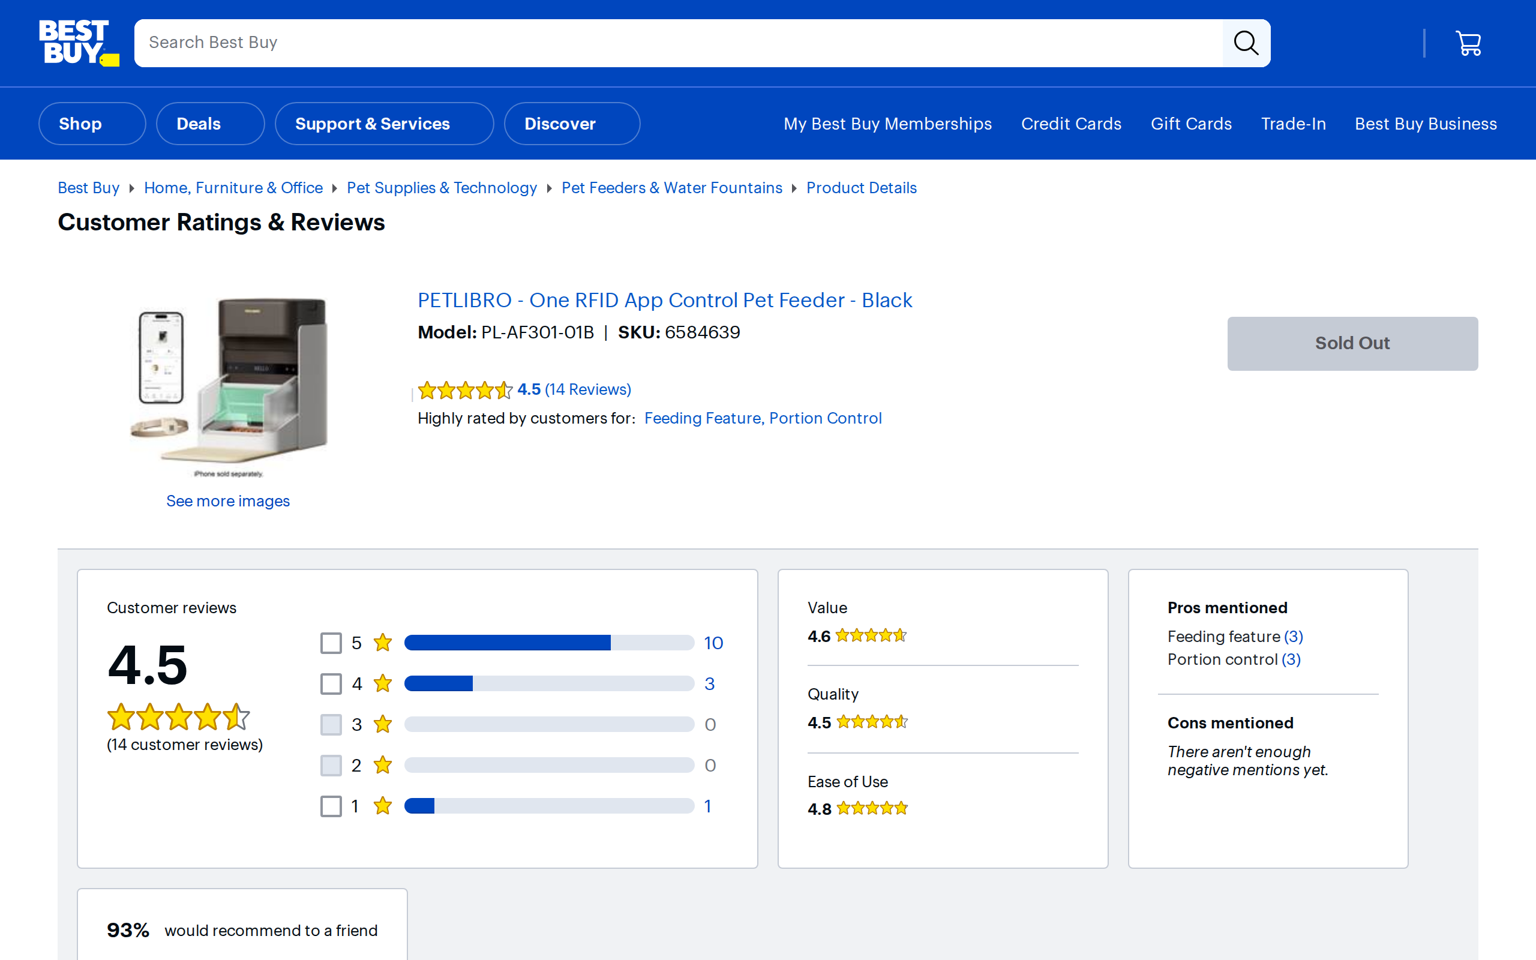Open the Shop menu
This screenshot has width=1536, height=960.
(92, 124)
